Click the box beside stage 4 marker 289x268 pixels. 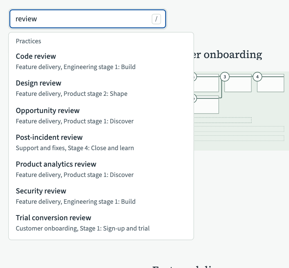pos(270,83)
